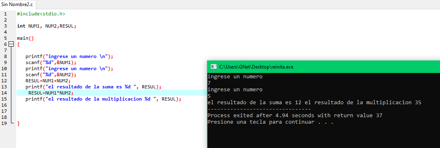Click the first printf 'ingrese un numero' line
Image resolution: width=440 pixels, height=148 pixels.
69,56
